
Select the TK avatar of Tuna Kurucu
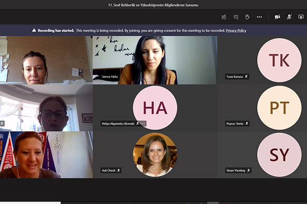pyautogui.click(x=279, y=60)
